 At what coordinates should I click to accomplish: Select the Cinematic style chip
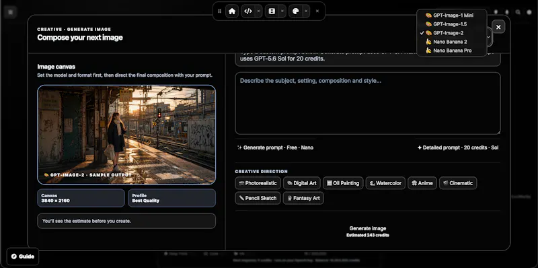click(458, 183)
